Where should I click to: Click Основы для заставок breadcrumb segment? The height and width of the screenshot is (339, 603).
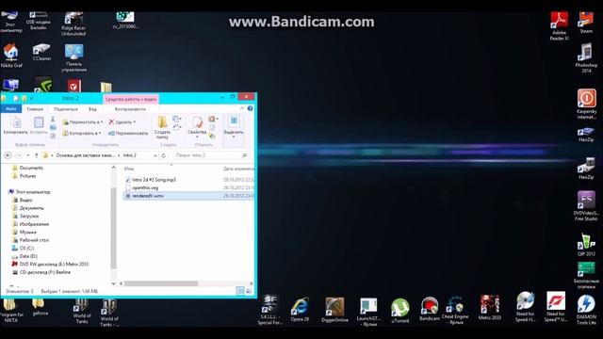85,155
